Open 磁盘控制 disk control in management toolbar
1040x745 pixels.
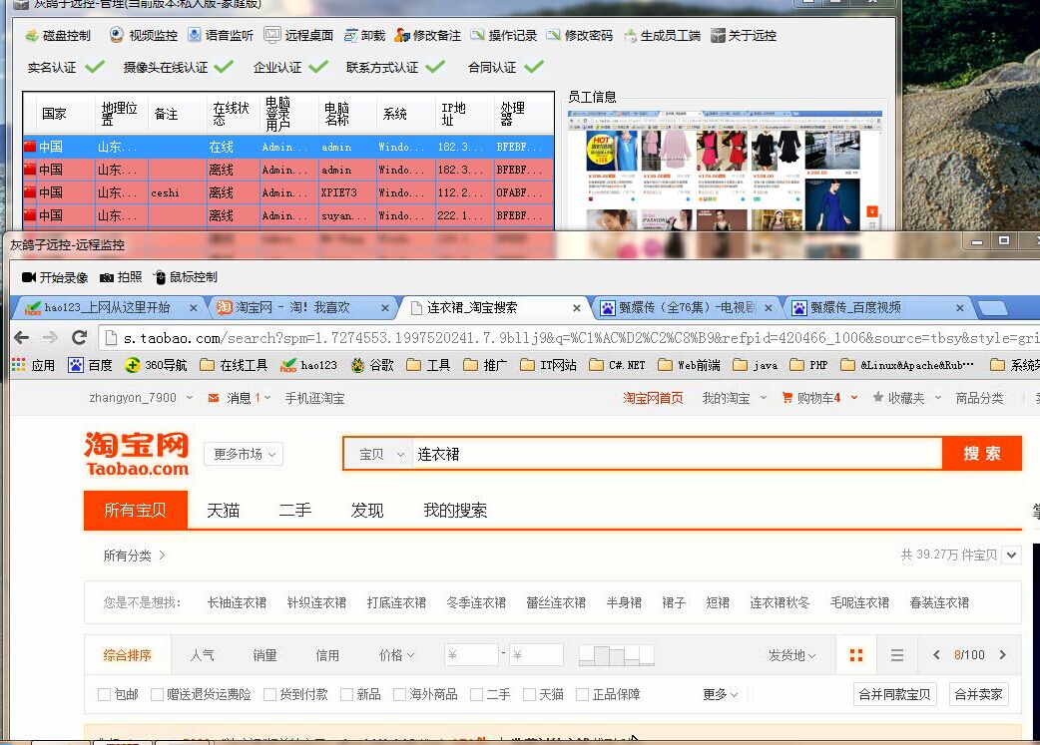[x=58, y=35]
